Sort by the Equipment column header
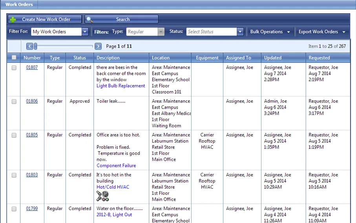This screenshot has width=356, height=223. [207, 58]
